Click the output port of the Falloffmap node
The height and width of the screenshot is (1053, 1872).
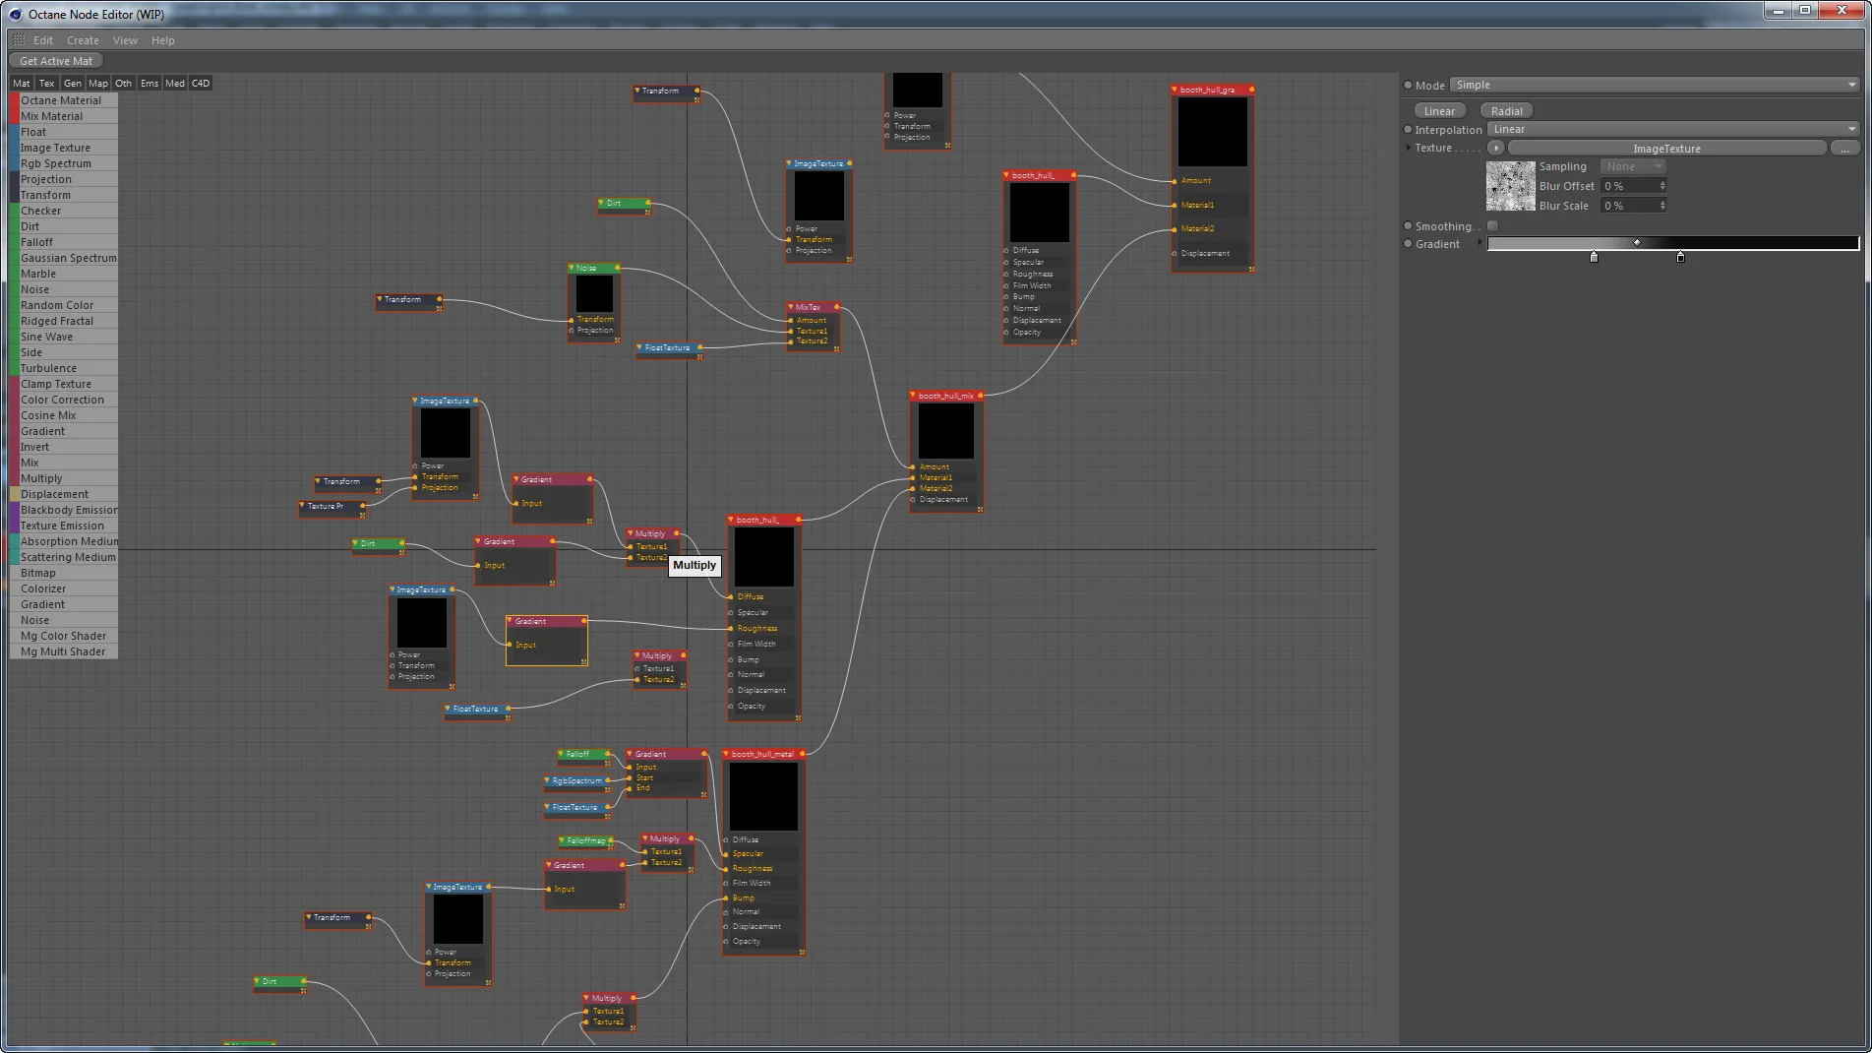pos(611,840)
